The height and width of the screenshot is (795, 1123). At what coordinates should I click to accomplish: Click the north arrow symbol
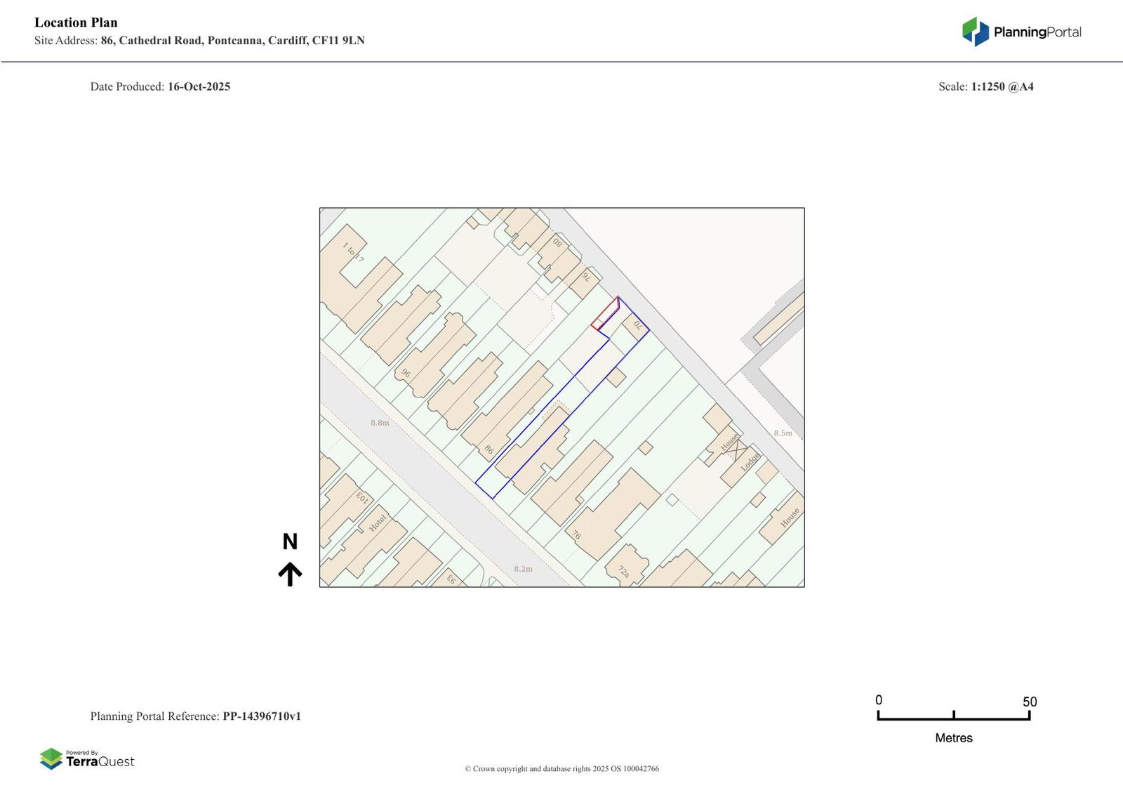click(x=290, y=574)
